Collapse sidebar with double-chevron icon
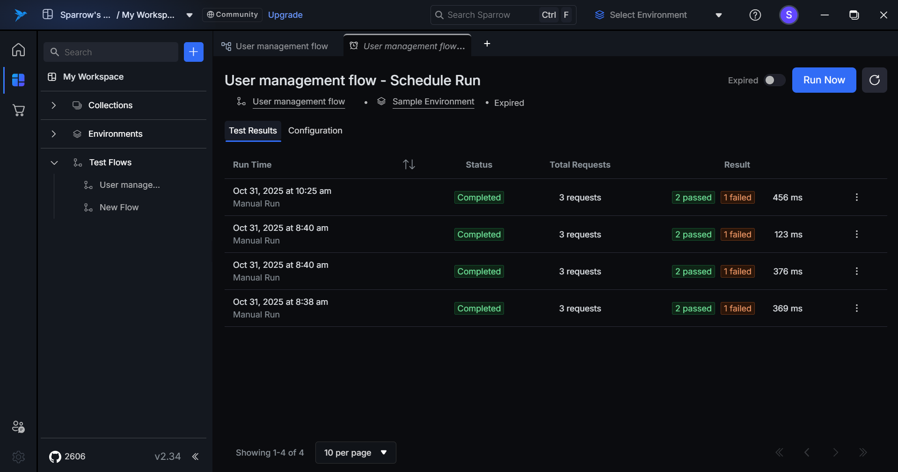 [x=196, y=457]
